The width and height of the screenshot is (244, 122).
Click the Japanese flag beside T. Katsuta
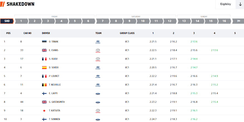[44, 111]
